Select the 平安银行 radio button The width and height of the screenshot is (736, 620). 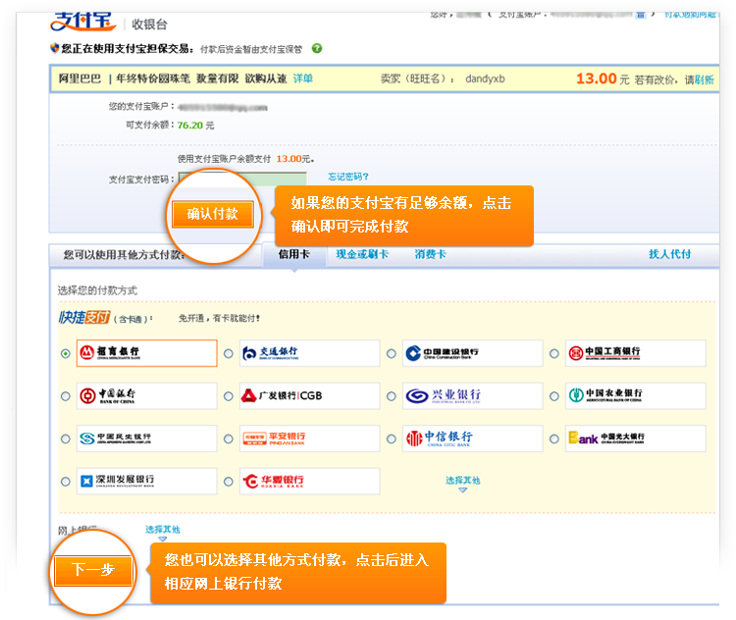229,439
